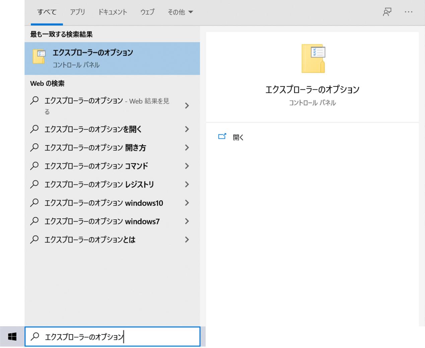
Task: Click the Web の検索 heading
Action: pos(47,83)
